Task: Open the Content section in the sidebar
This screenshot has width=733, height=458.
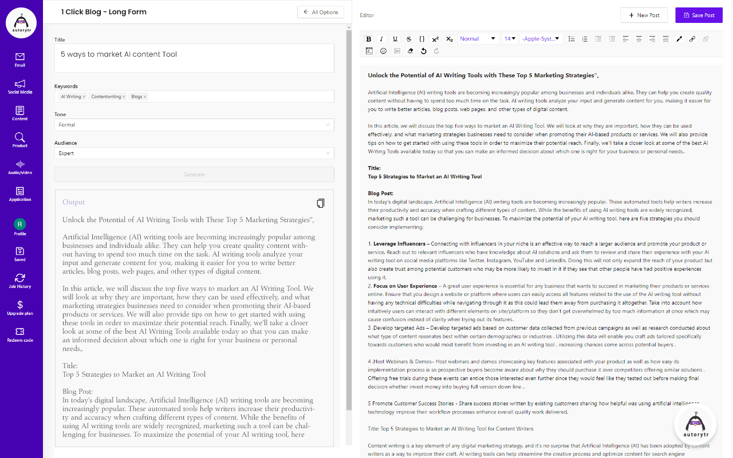Action: [20, 113]
